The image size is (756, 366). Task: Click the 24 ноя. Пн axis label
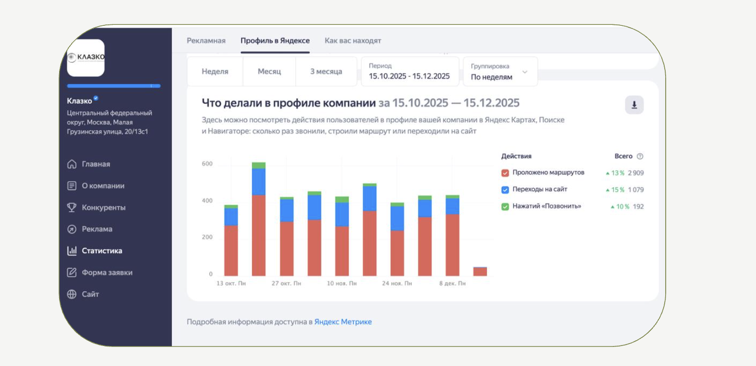pos(397,284)
